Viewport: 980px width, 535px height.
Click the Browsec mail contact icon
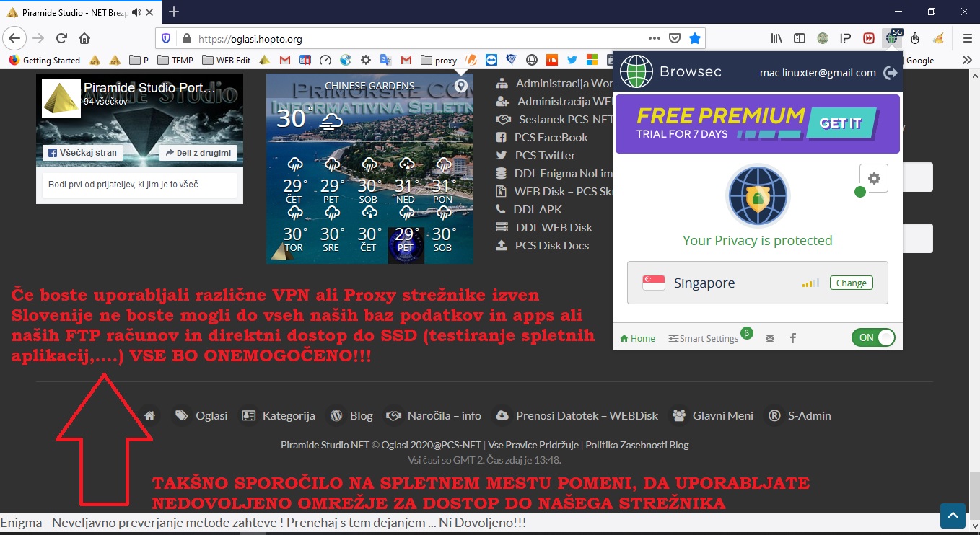(770, 338)
